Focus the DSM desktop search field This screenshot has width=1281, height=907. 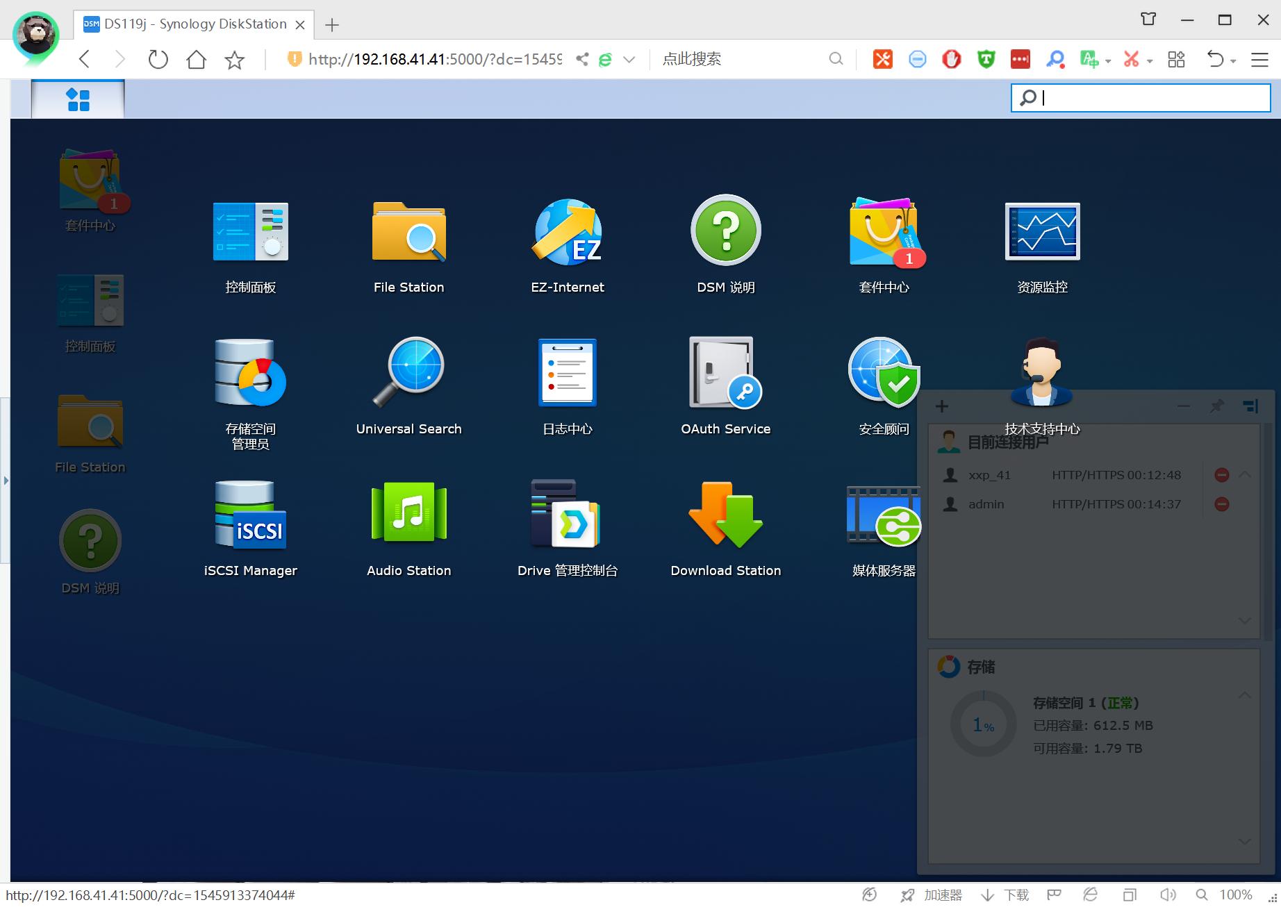pos(1141,98)
